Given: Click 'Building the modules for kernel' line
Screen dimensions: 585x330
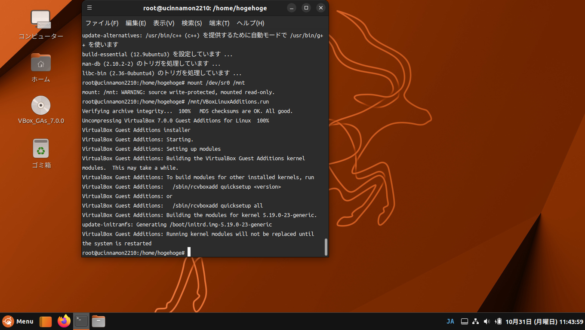Looking at the screenshot, I should point(200,215).
